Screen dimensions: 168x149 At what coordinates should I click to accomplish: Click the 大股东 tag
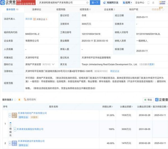click(x=34, y=117)
